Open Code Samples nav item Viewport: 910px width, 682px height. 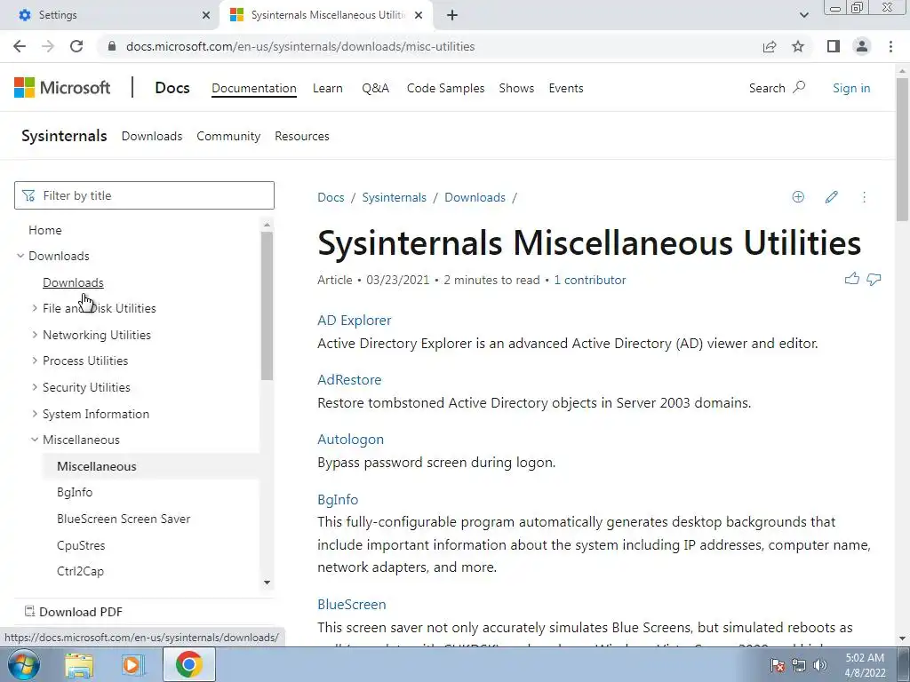click(x=445, y=88)
